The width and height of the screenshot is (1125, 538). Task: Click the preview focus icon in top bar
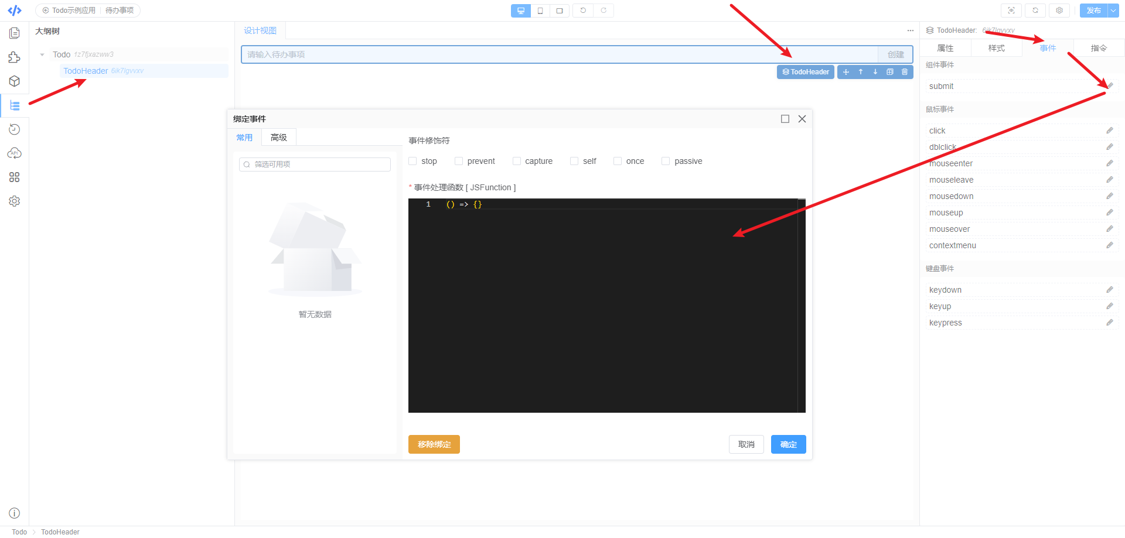point(1011,11)
